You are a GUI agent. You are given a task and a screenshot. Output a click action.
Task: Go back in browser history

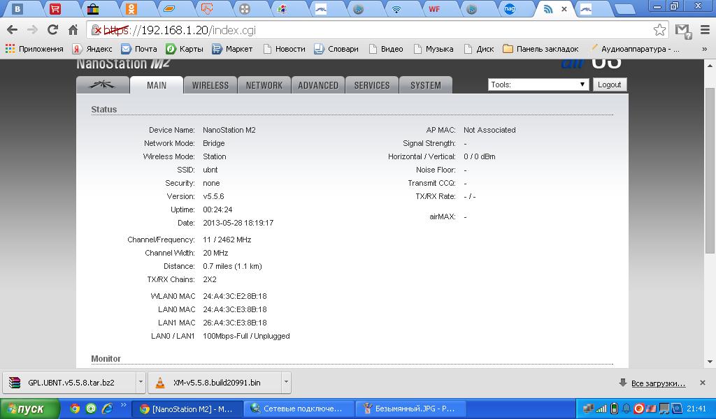13,30
